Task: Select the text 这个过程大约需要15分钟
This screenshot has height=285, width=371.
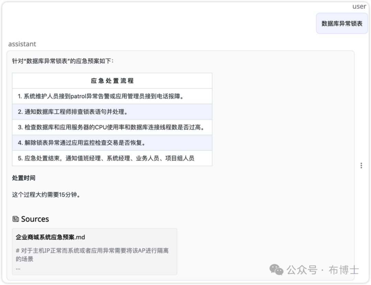Action: click(x=46, y=195)
